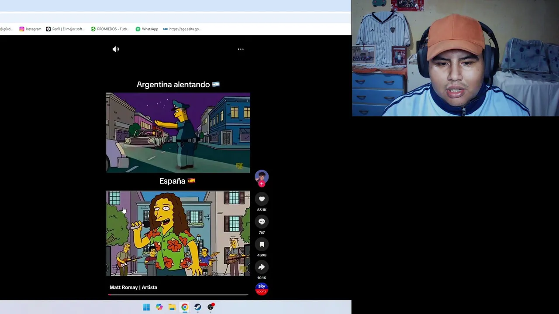Screen dimensions: 559x314
Task: Open the Sky Sports sound disc
Action: click(x=262, y=289)
